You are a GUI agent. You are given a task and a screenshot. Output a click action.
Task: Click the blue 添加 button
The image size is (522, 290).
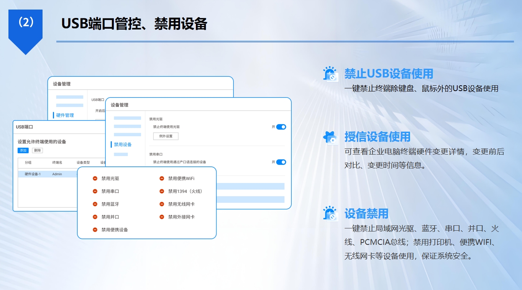(x=23, y=150)
